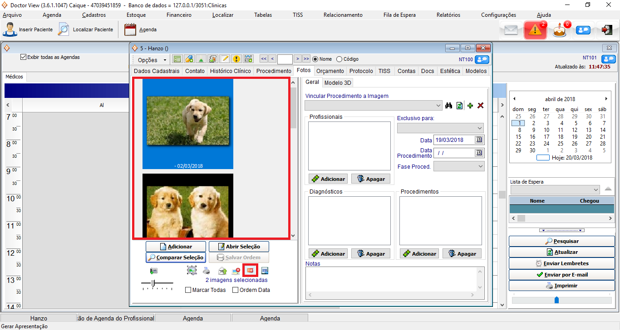Expand the Fase Proced. dropdown
Image resolution: width=620 pixels, height=330 pixels.
click(481, 166)
